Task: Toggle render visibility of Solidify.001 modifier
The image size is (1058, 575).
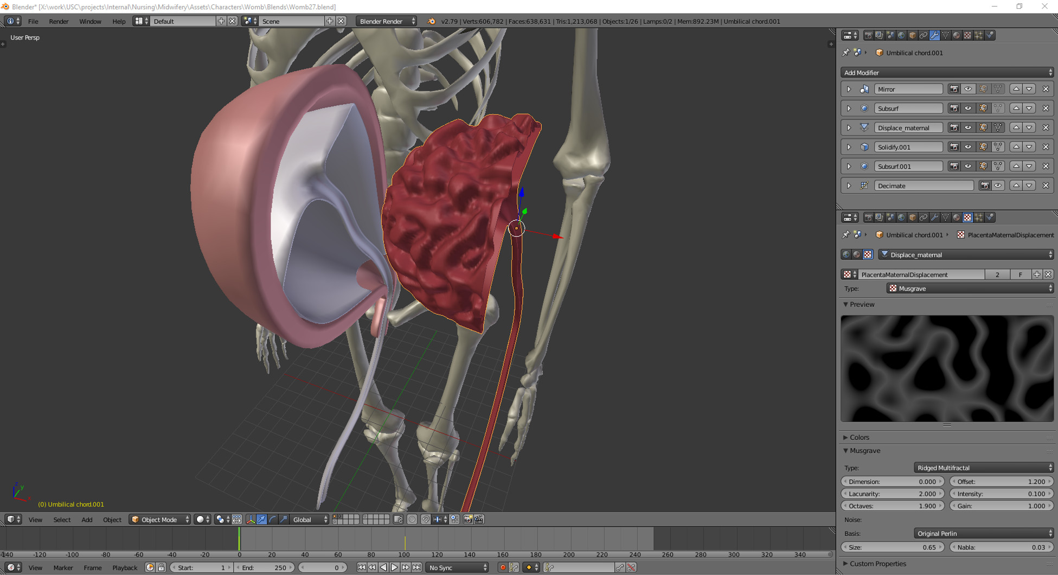Action: [954, 147]
